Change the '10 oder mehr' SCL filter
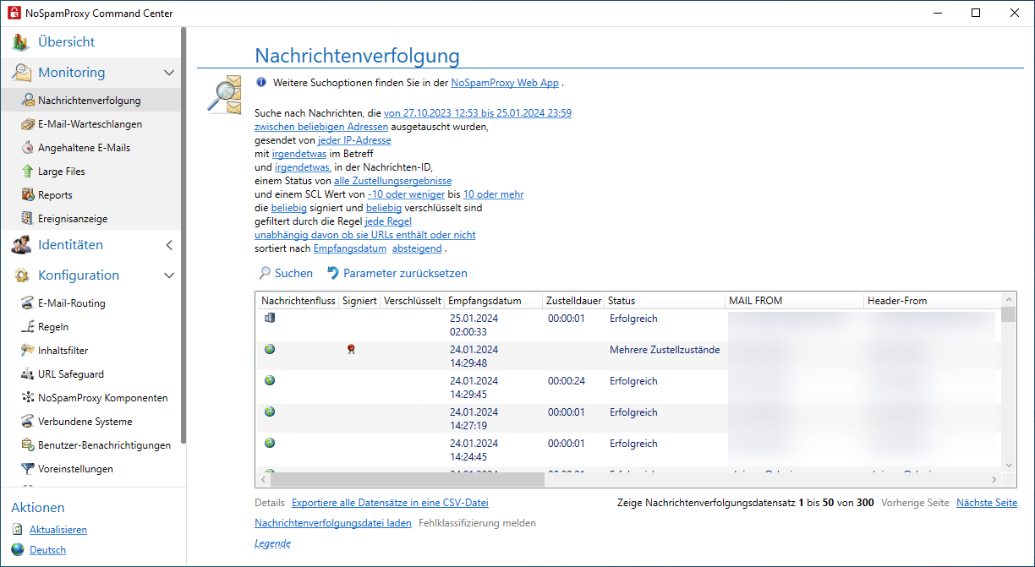This screenshot has height=567, width=1035. pyautogui.click(x=493, y=194)
